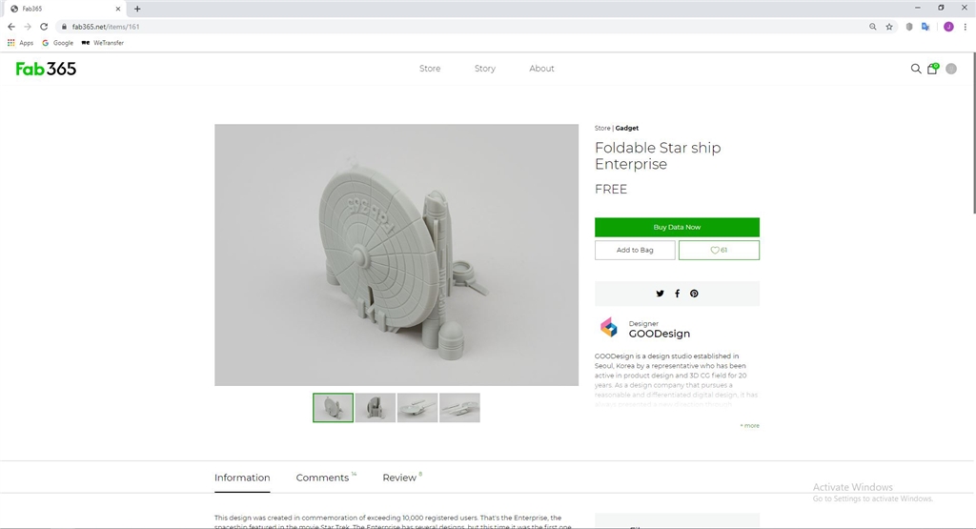Screen dimensions: 976x529
Task: Switch to the Comments tab
Action: pyautogui.click(x=322, y=478)
